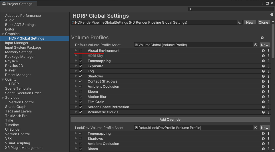Screen dimensions: 275x152
Task: Collapse the Graphics category in sidebar
Action: point(3,34)
